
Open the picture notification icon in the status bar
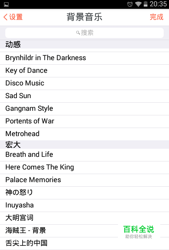point(6,5)
